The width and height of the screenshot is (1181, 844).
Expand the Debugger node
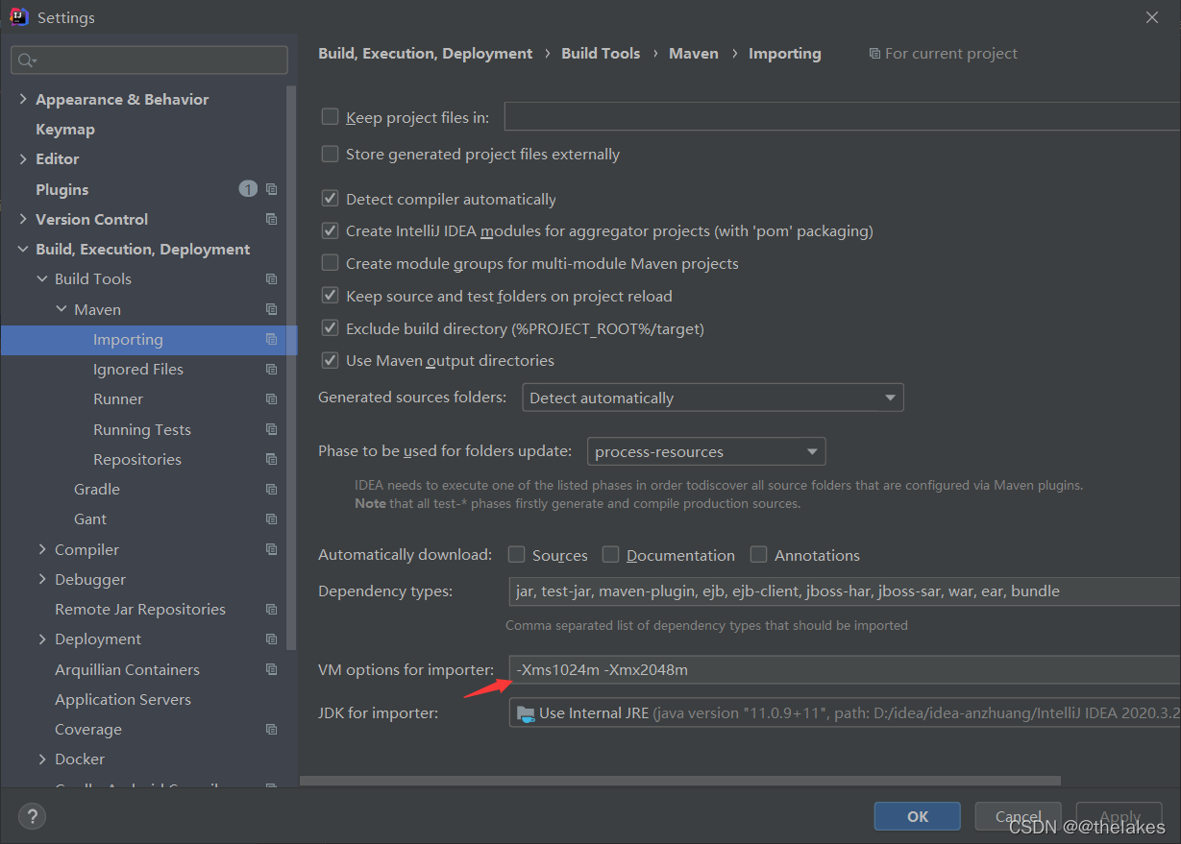42,579
